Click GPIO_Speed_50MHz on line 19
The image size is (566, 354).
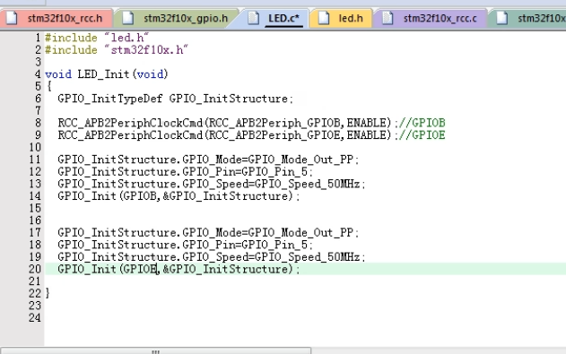307,257
